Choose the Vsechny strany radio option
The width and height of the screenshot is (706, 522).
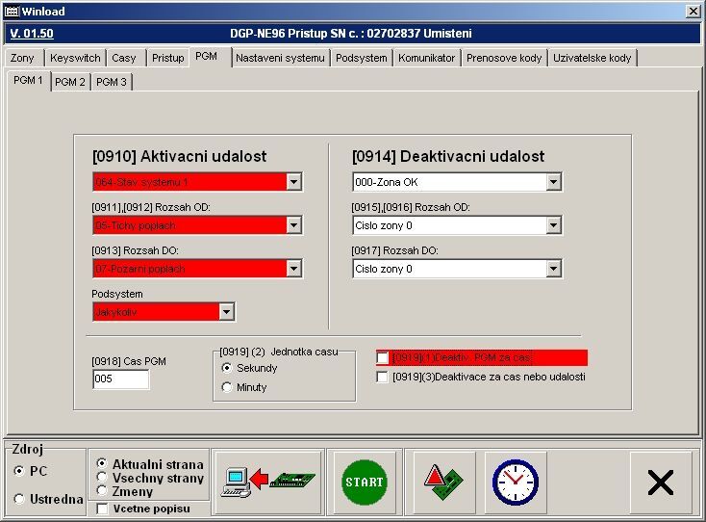(103, 478)
